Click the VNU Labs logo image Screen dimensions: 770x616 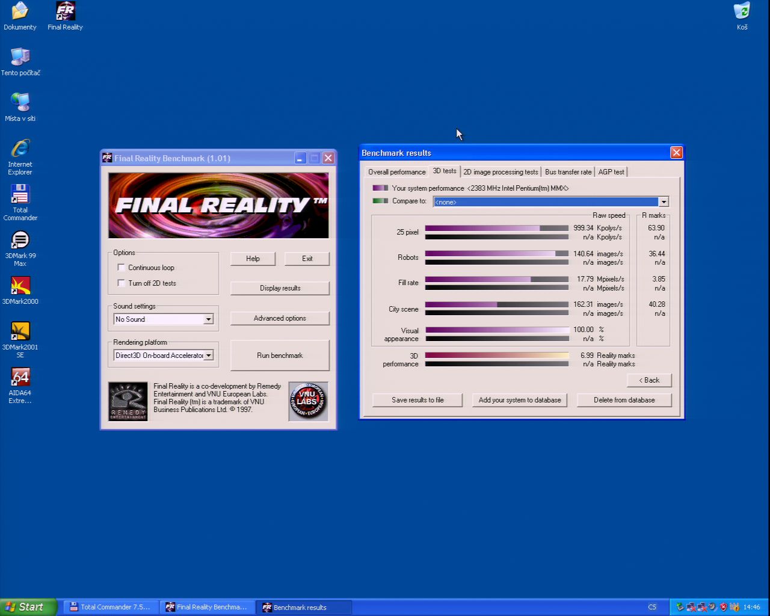click(x=308, y=401)
